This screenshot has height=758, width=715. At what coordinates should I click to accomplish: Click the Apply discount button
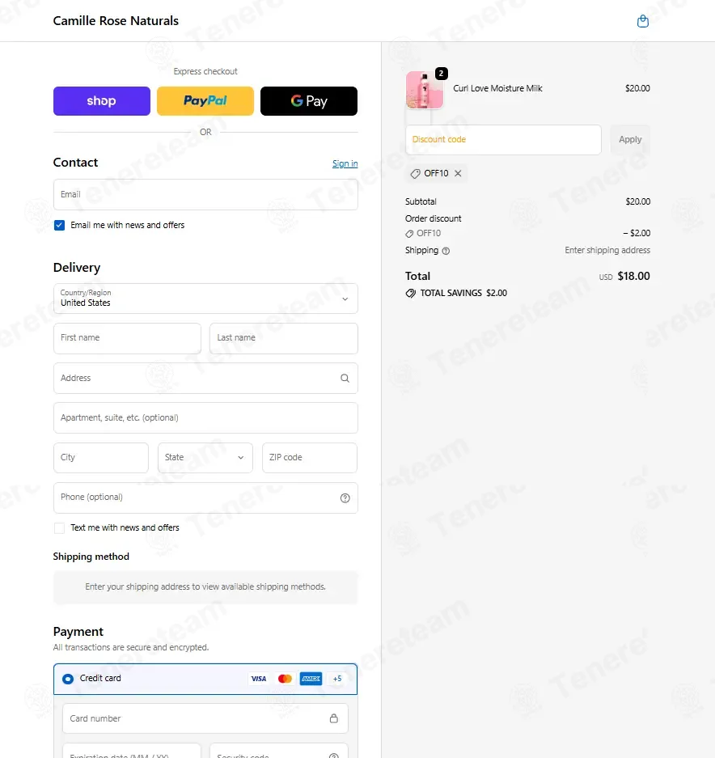point(630,140)
